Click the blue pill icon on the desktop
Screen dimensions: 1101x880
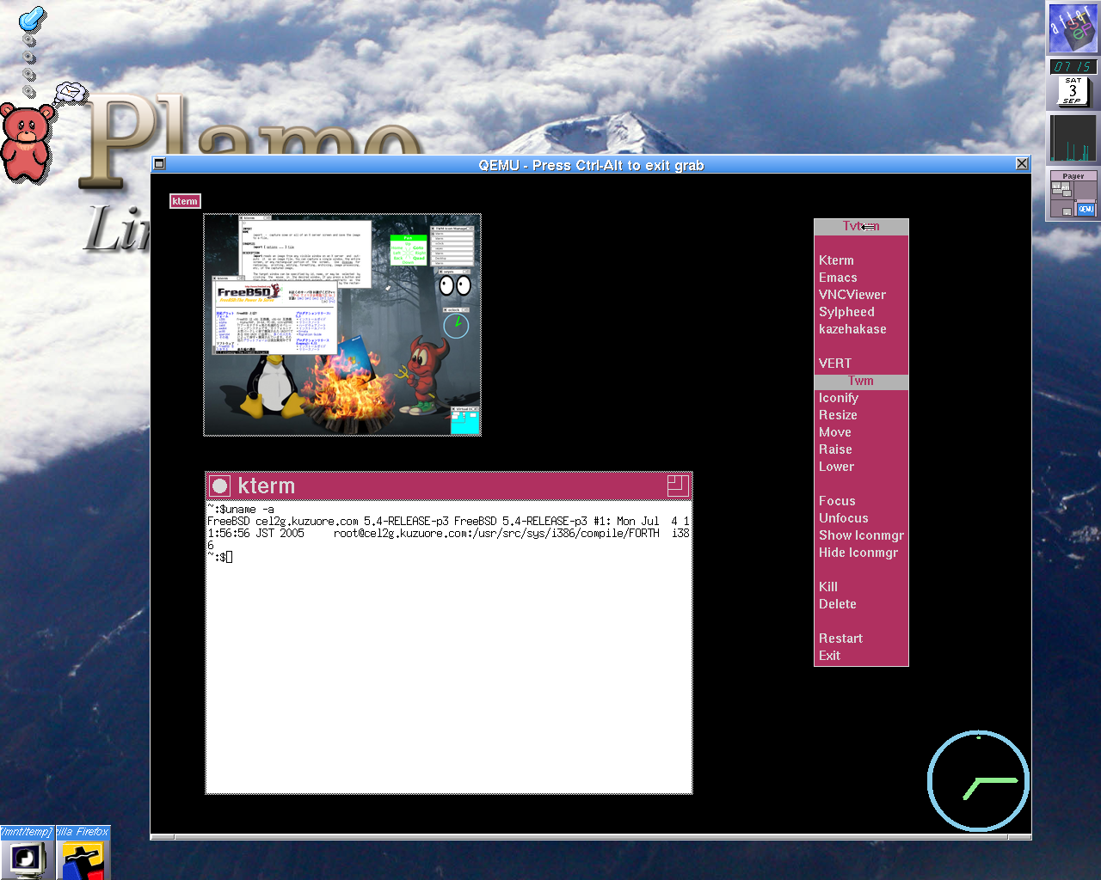coord(33,18)
